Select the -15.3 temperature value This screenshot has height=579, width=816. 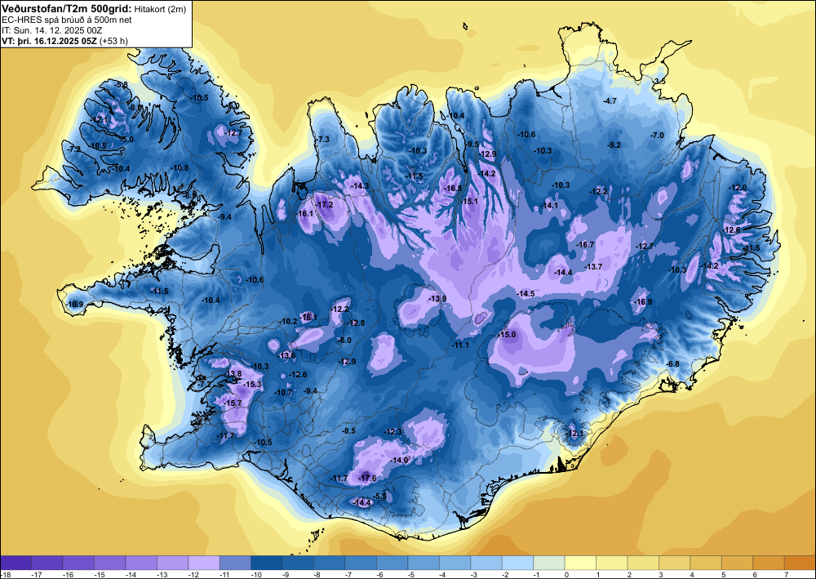(253, 385)
